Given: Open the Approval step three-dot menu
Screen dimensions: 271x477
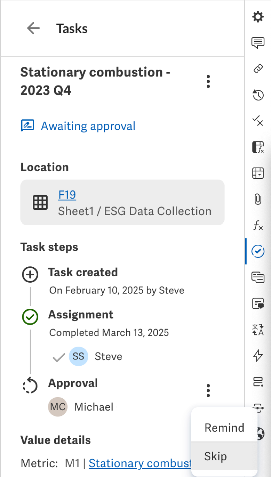Looking at the screenshot, I should (x=208, y=391).
